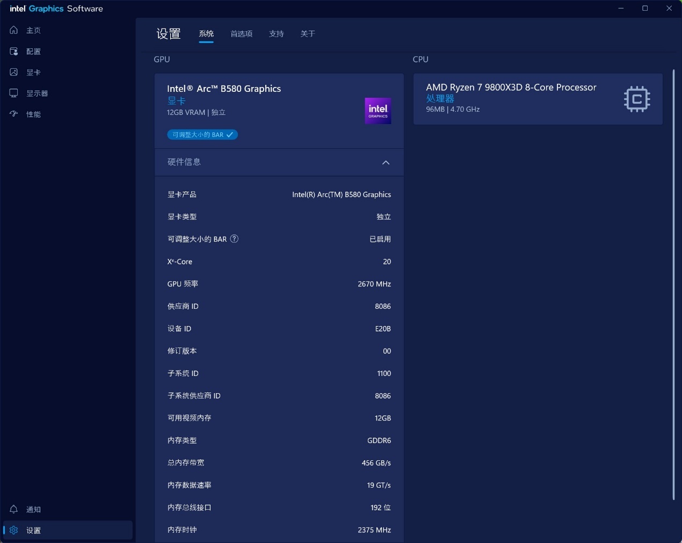Click the Intel® Arc™ B580 Graphics title
This screenshot has height=543, width=682.
(x=224, y=89)
